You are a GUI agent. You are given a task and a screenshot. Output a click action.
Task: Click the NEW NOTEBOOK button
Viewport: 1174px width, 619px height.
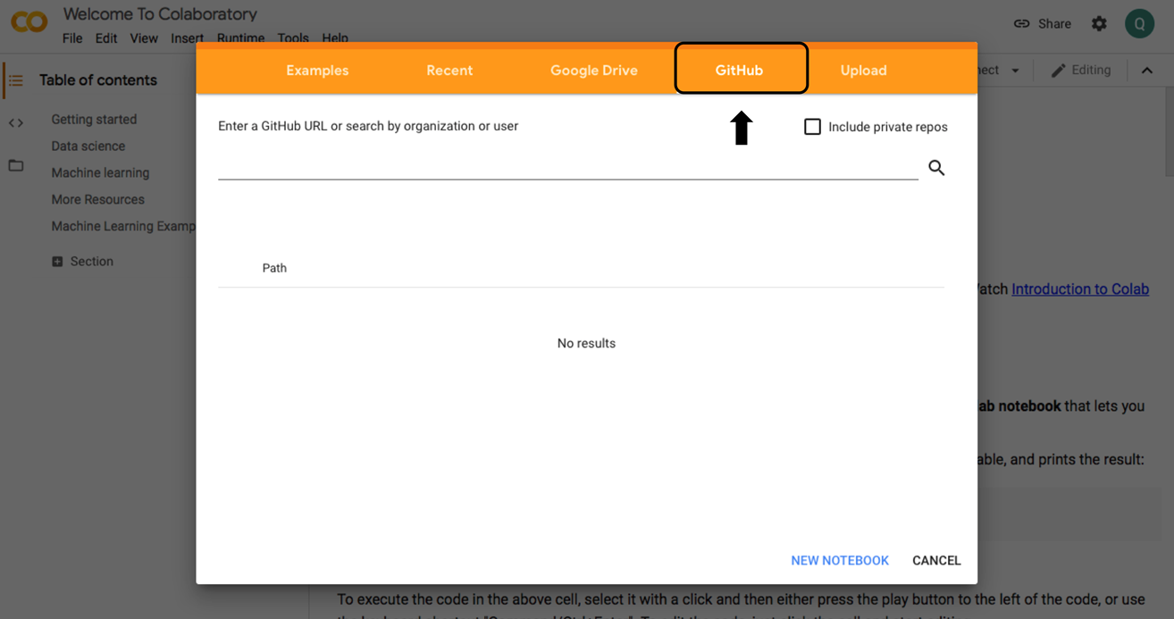click(839, 560)
